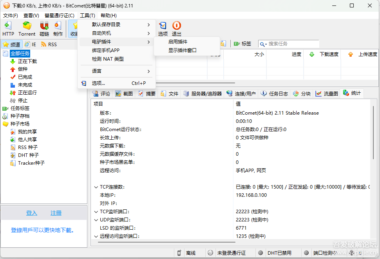Collapse the UDP监听端口 row
The image size is (380, 259).
tap(96, 220)
